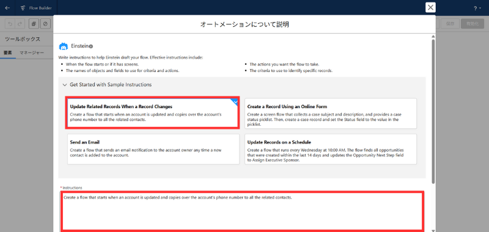Close the automation description dialog
489x232 pixels.
pos(430,7)
